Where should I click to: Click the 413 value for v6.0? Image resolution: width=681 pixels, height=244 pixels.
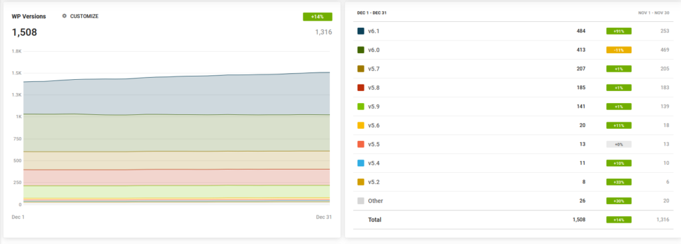pyautogui.click(x=581, y=50)
